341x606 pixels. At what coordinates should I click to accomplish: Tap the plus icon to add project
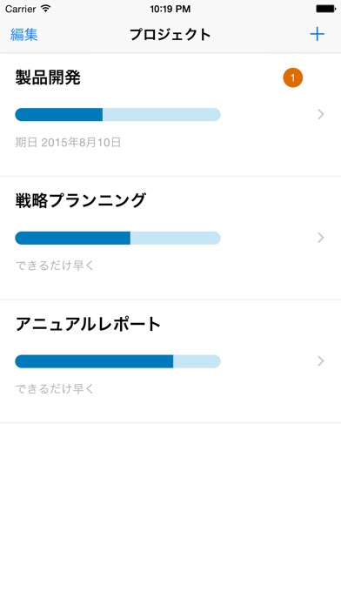317,35
